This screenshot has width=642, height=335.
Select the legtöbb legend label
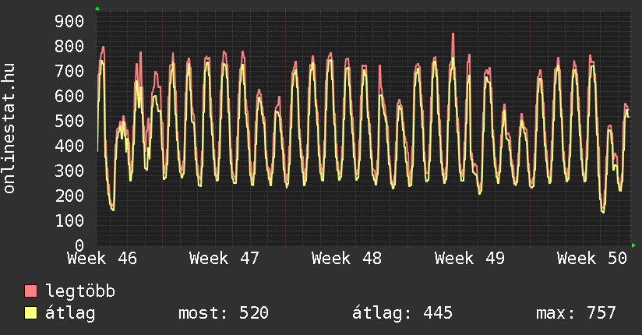point(80,291)
